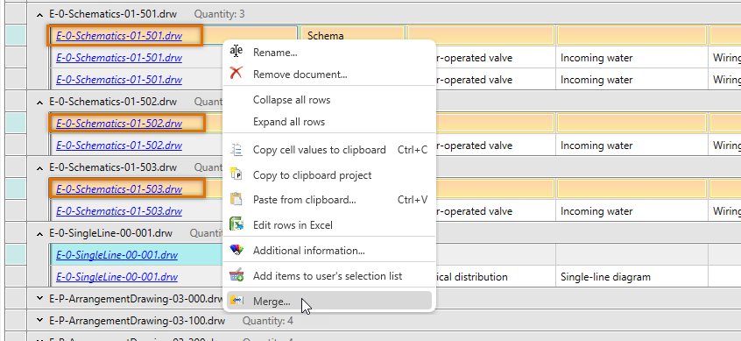Collapse the E-0-SingleLine-00-001.drw group

[39, 233]
